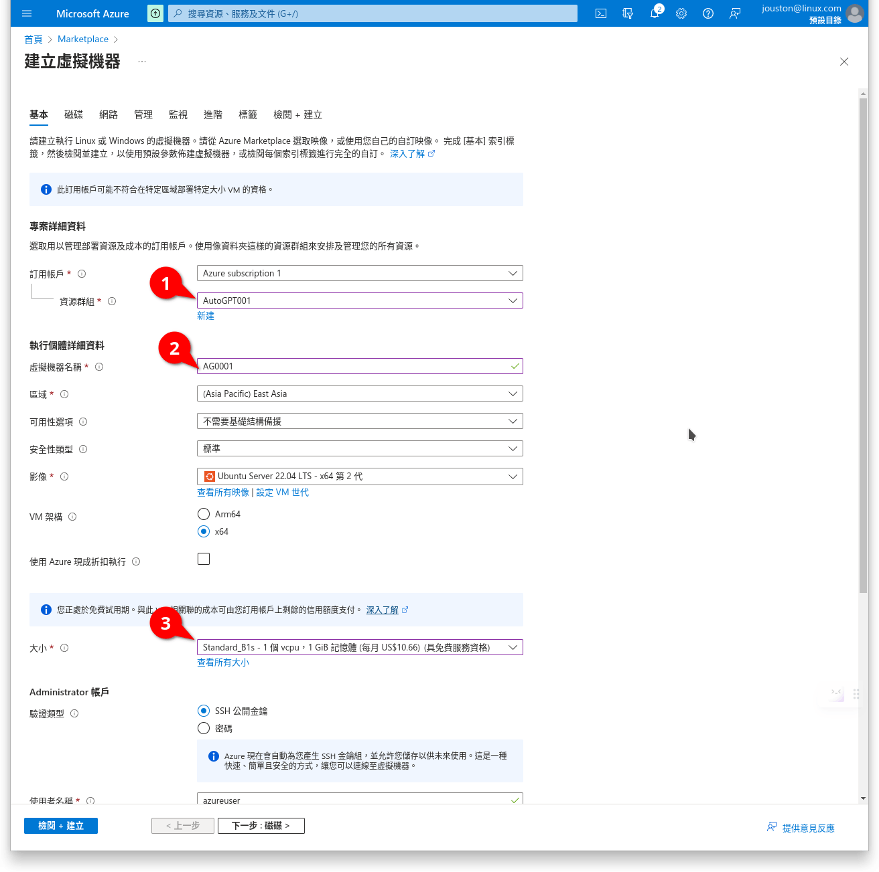Click info icon next to 虛擬機器名稱
The image size is (879, 872).
(99, 367)
